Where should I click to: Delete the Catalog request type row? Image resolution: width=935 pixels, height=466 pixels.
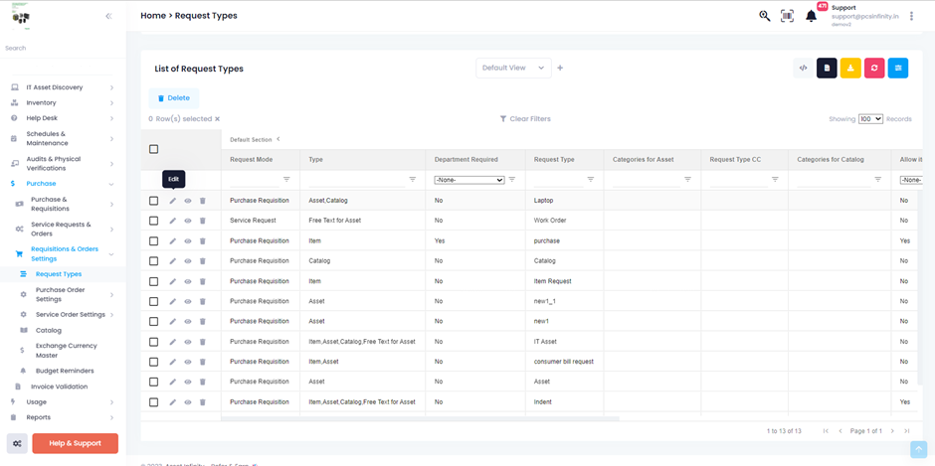(x=202, y=261)
